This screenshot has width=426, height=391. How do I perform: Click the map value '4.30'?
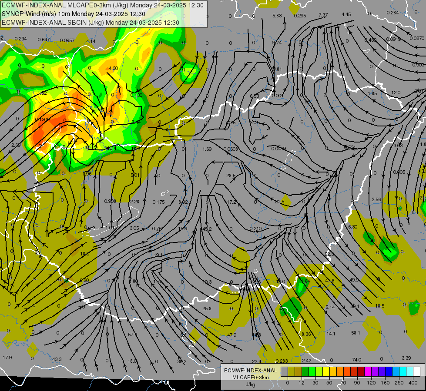tap(113, 68)
